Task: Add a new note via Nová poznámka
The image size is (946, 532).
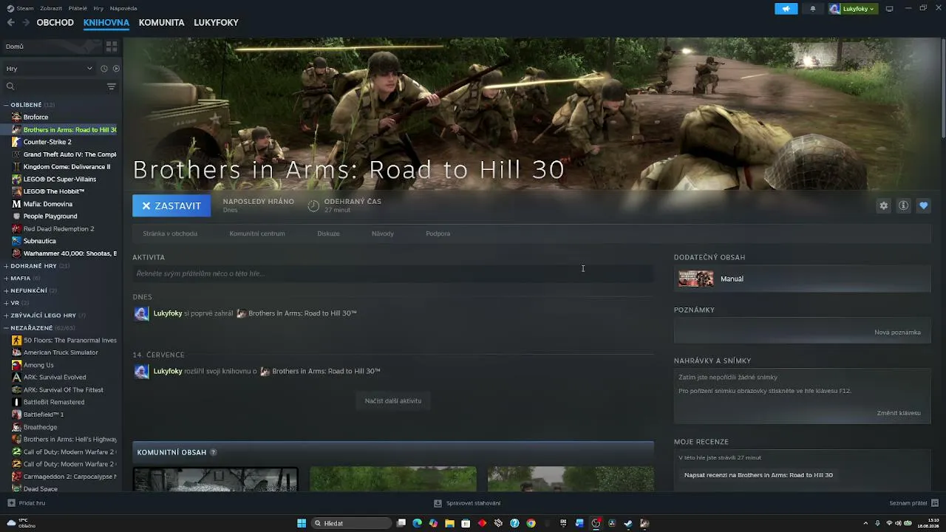Action: [897, 332]
